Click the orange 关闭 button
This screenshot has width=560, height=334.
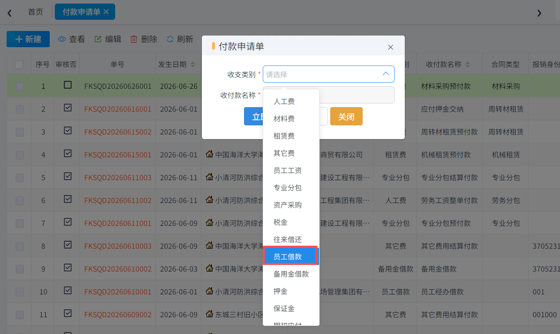[346, 116]
